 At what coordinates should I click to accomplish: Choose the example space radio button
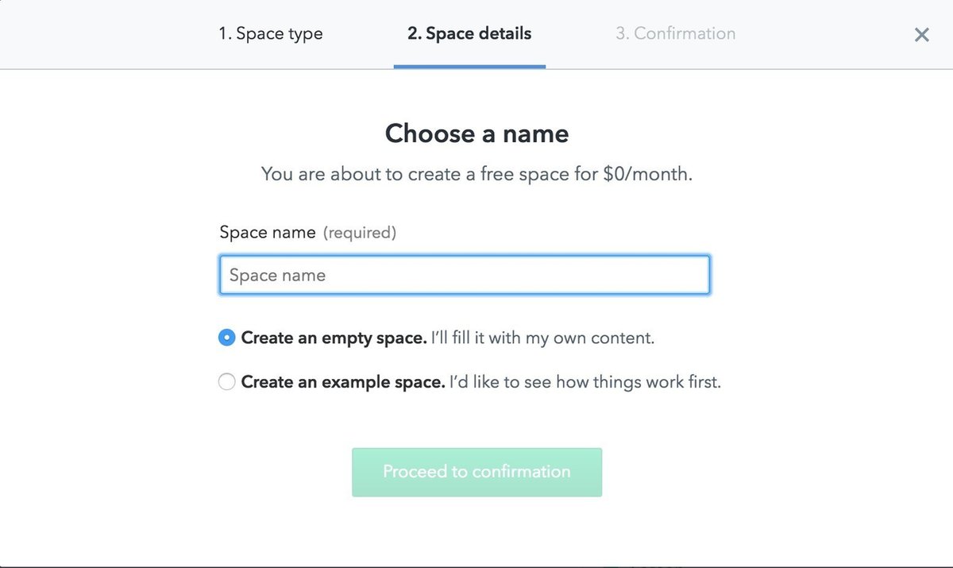pos(227,382)
